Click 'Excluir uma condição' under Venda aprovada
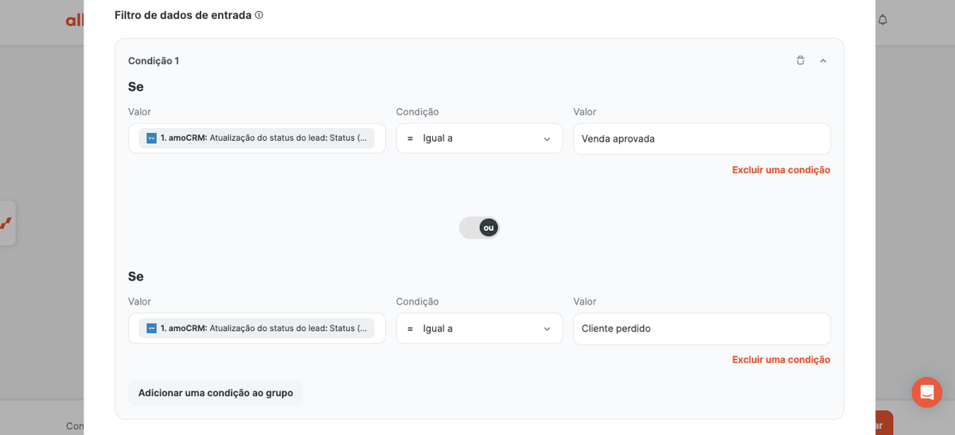The height and width of the screenshot is (435, 955). [x=781, y=169]
